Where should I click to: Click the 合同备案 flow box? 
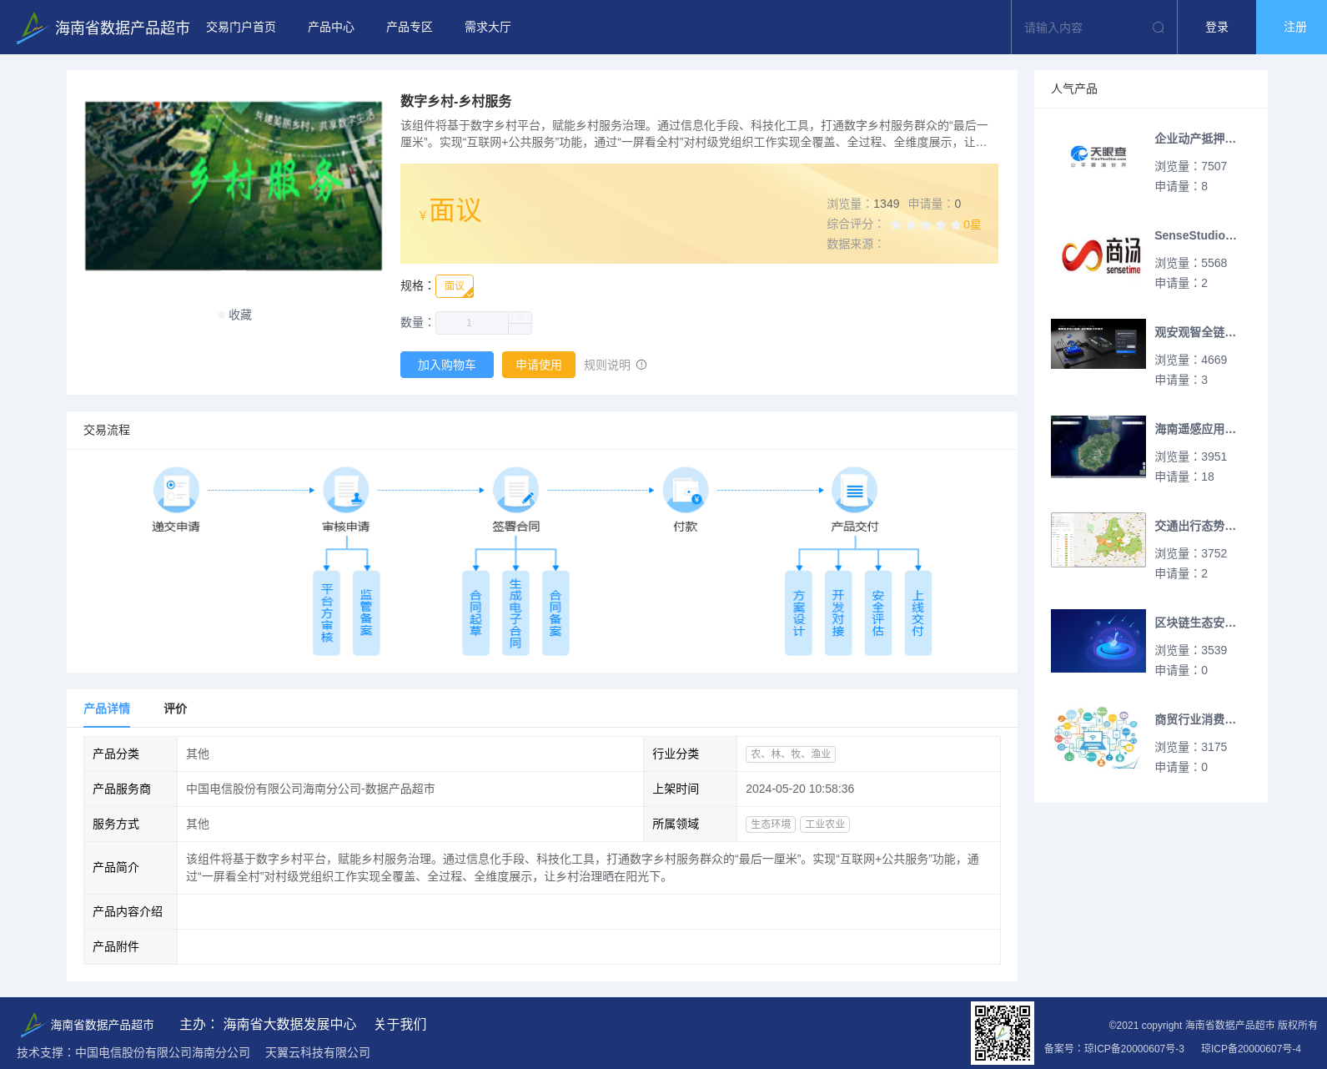(x=555, y=613)
